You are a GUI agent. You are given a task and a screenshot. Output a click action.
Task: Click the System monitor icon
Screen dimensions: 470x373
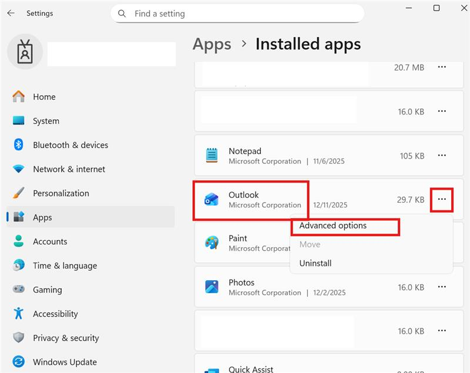point(19,120)
